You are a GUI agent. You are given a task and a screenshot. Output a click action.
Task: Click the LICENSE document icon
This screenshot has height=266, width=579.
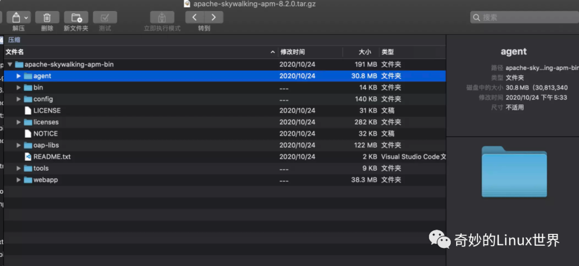tap(28, 111)
